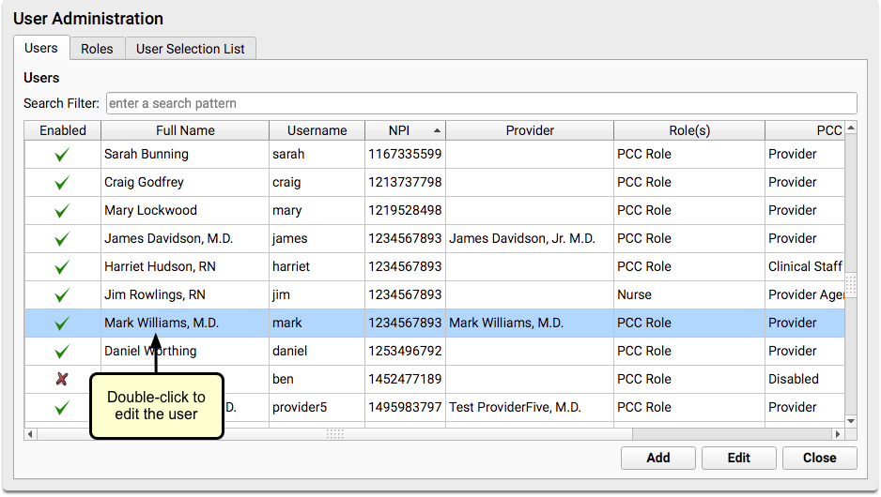Click Sarah Bunning's enabled checkmark icon
Screen dimensions: 881x497
pyautogui.click(x=62, y=155)
